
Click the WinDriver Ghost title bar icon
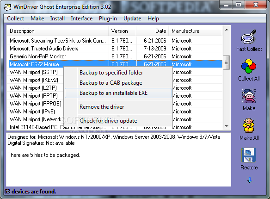pyautogui.click(x=7, y=7)
